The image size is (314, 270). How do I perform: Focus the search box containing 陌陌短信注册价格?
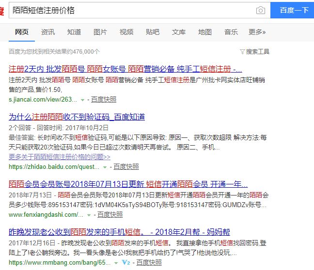pos(140,10)
